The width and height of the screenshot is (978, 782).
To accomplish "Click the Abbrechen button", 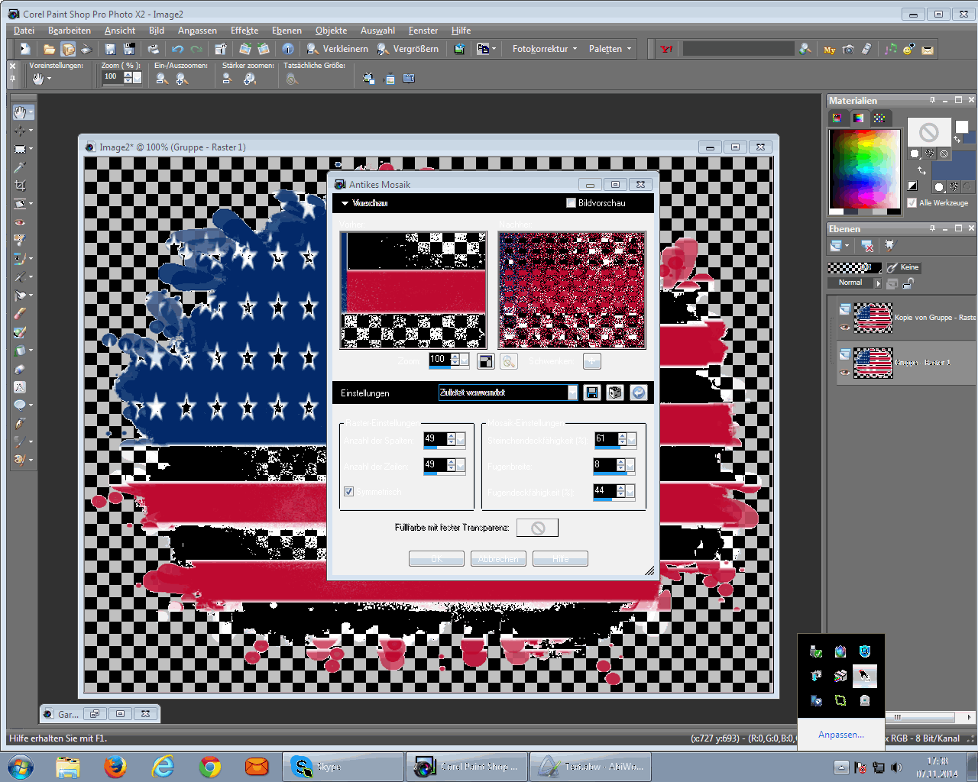I will (x=498, y=559).
